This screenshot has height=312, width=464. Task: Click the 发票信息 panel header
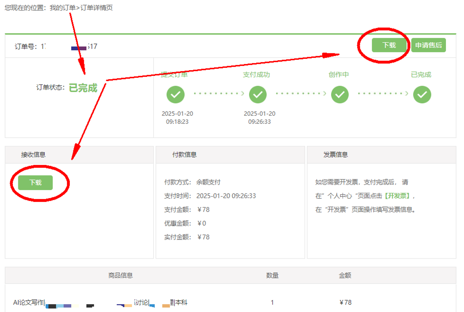click(381, 155)
